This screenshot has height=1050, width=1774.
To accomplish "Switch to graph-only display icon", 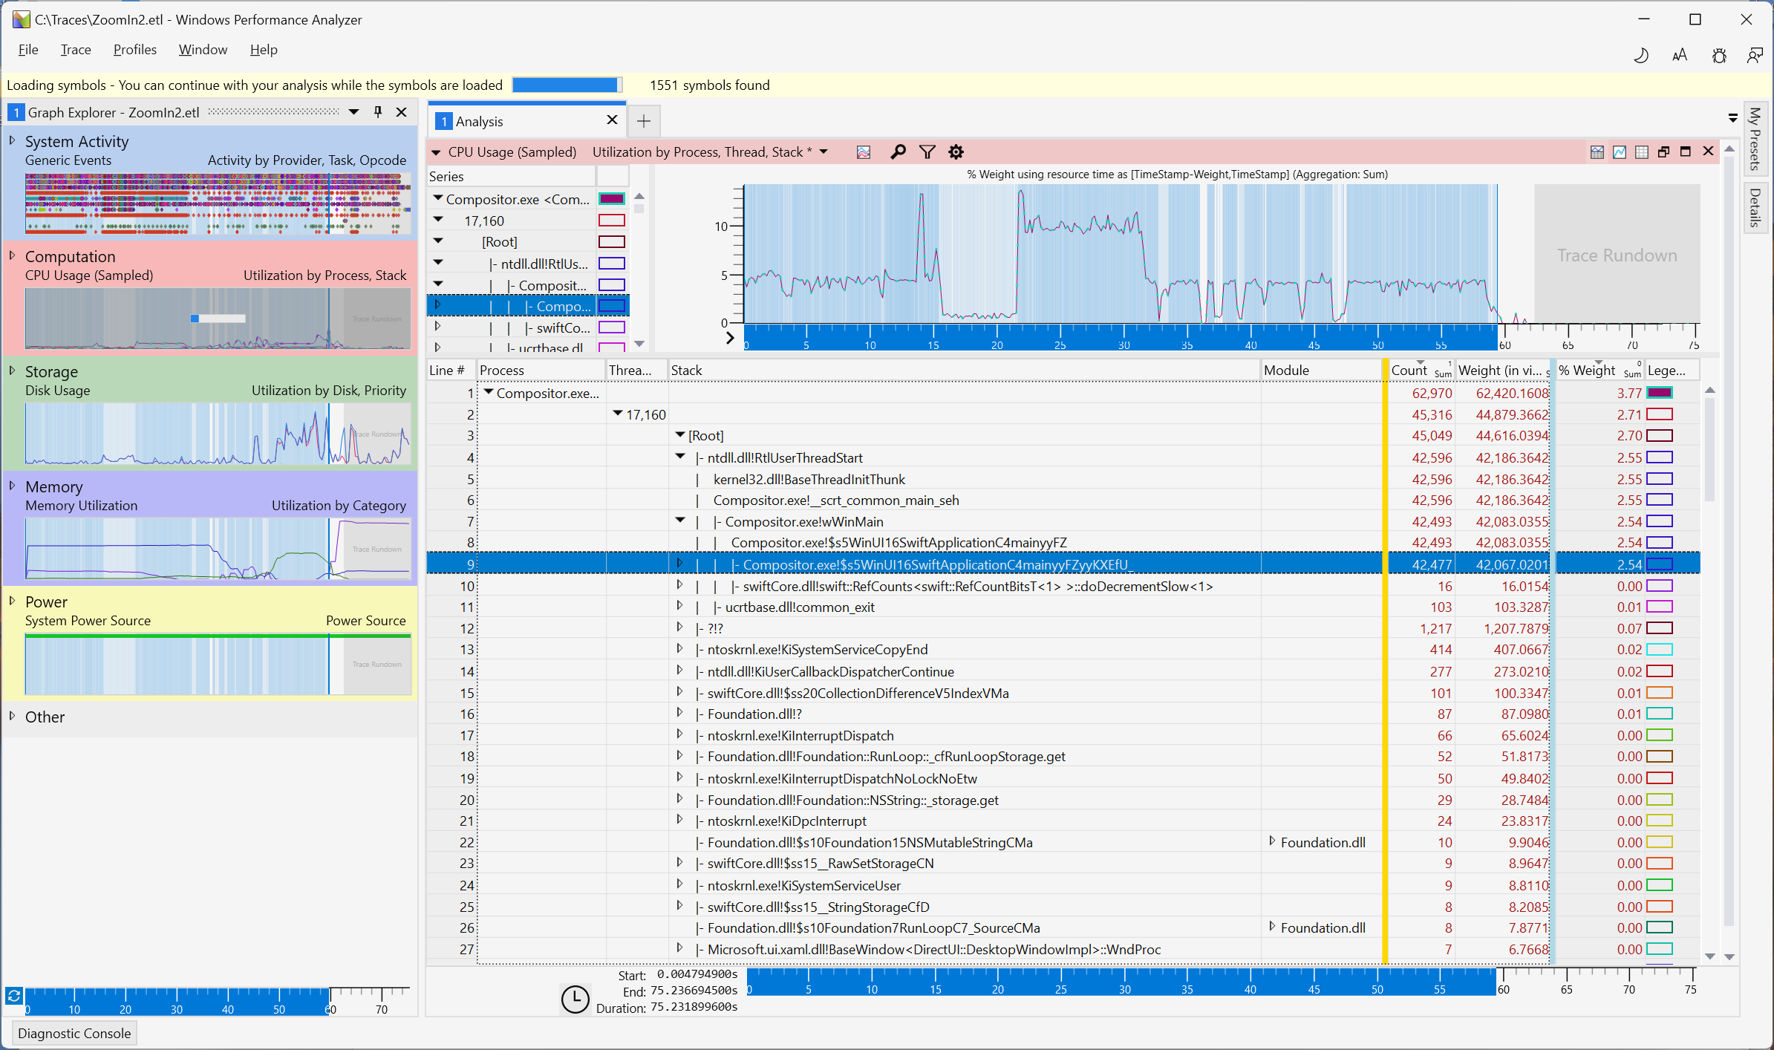I will pos(1620,152).
